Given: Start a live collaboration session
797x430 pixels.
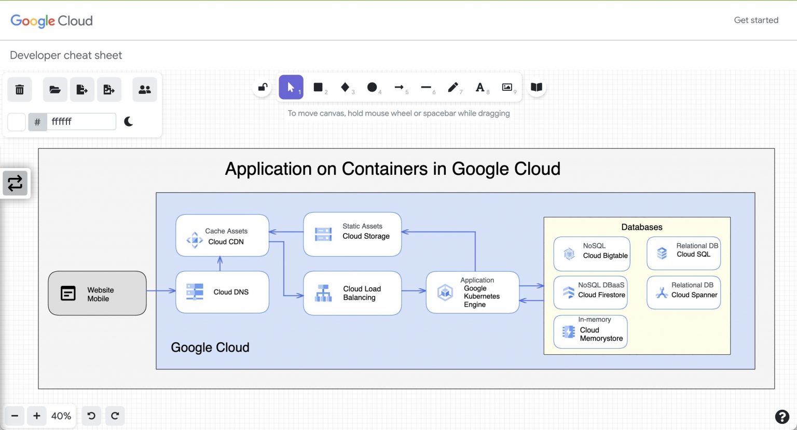Looking at the screenshot, I should point(144,89).
